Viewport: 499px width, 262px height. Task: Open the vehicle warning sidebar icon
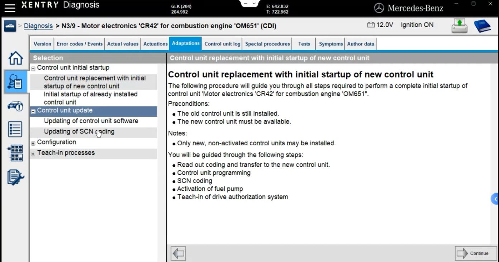tap(15, 106)
